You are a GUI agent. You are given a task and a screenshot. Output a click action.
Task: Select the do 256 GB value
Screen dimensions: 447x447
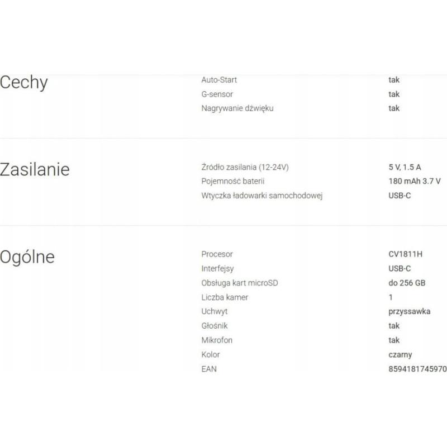[407, 283]
